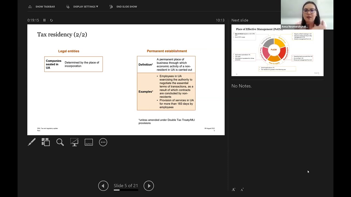Click End Slide Show
The image size is (351, 197).
pos(127,7)
